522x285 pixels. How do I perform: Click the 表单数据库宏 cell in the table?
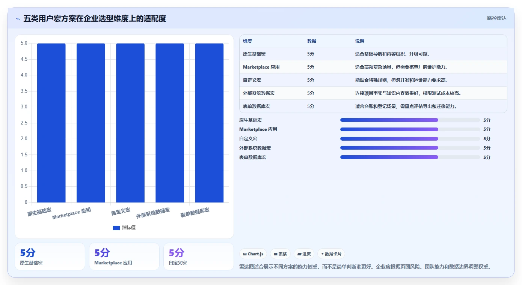tap(256, 106)
